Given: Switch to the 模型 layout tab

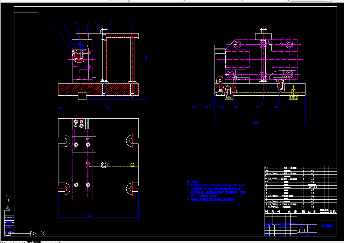Looking at the screenshot, I should (x=34, y=242).
